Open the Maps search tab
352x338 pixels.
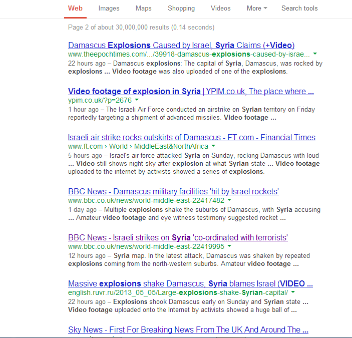pyautogui.click(x=143, y=9)
